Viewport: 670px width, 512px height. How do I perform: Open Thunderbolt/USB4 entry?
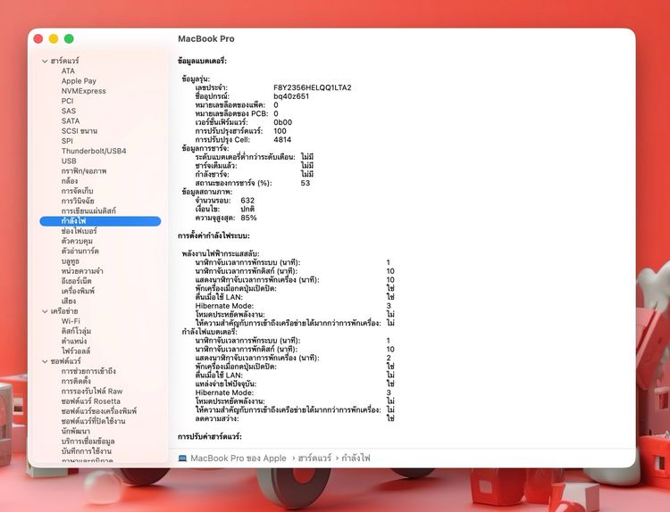click(94, 151)
